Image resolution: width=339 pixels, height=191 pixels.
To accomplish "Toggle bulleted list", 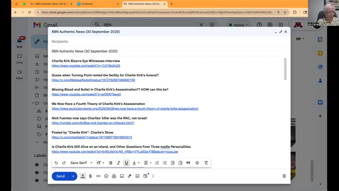I will [x=165, y=163].
